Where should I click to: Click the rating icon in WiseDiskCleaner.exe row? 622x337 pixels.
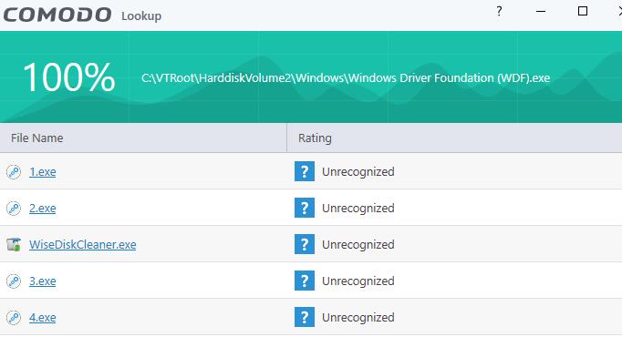[305, 244]
